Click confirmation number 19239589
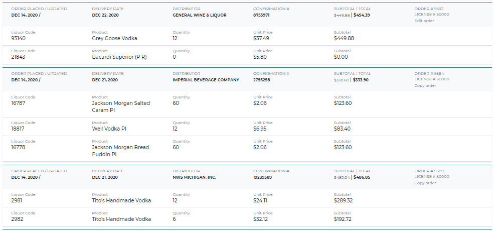Screen dimensions: 497x231 [263, 177]
